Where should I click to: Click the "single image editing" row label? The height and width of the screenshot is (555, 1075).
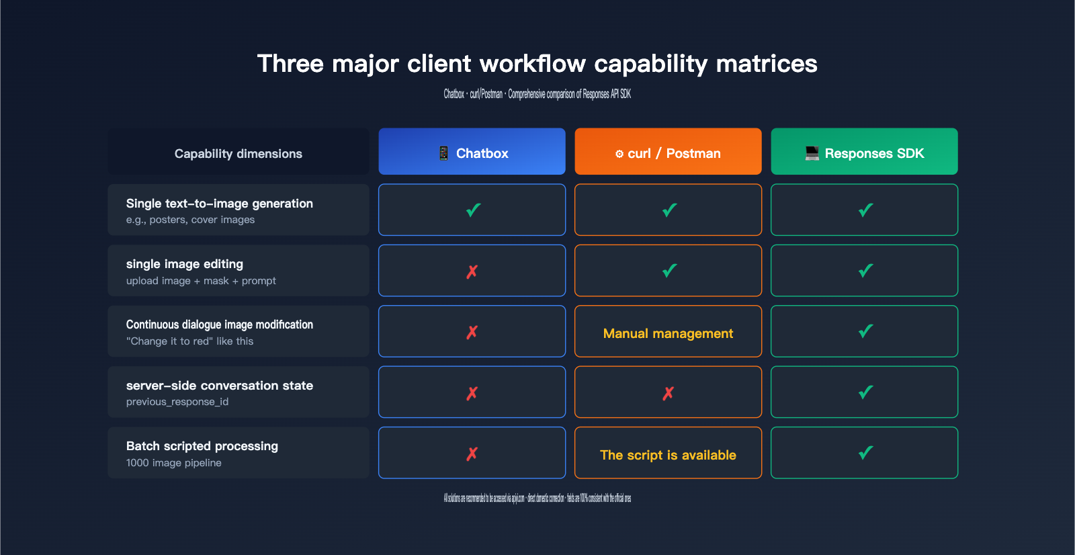[x=185, y=265]
